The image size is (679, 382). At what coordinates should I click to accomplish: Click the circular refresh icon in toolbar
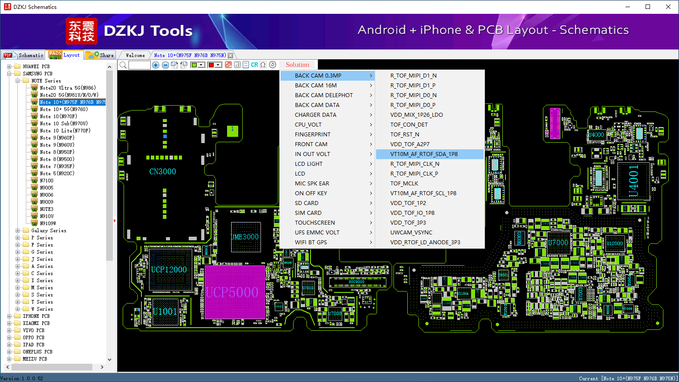(x=273, y=65)
